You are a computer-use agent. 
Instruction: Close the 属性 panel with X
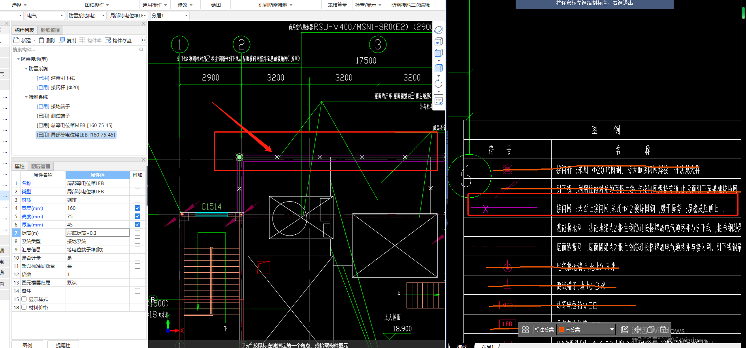tap(143, 159)
